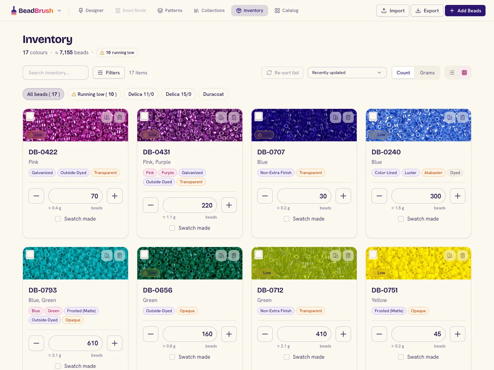494x370 pixels.
Task: Filter by Duracoat chip
Action: (213, 94)
